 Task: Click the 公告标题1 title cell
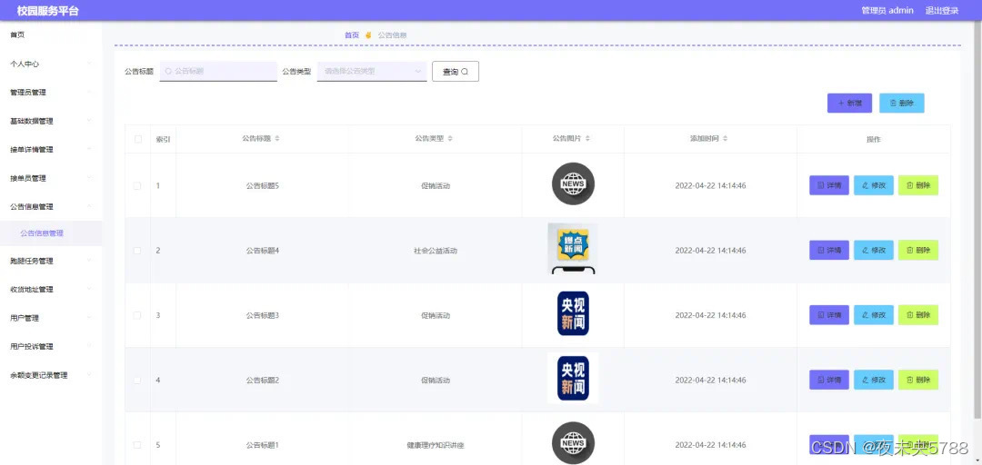pyautogui.click(x=263, y=445)
